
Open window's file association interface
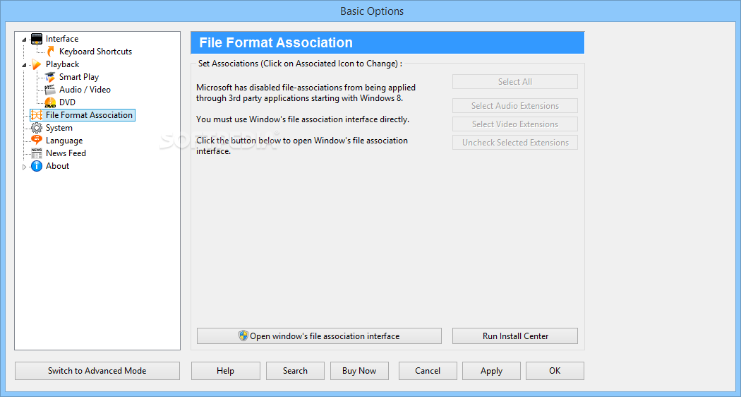pos(319,336)
